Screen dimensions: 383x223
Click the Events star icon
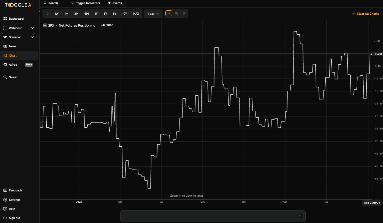tap(109, 3)
